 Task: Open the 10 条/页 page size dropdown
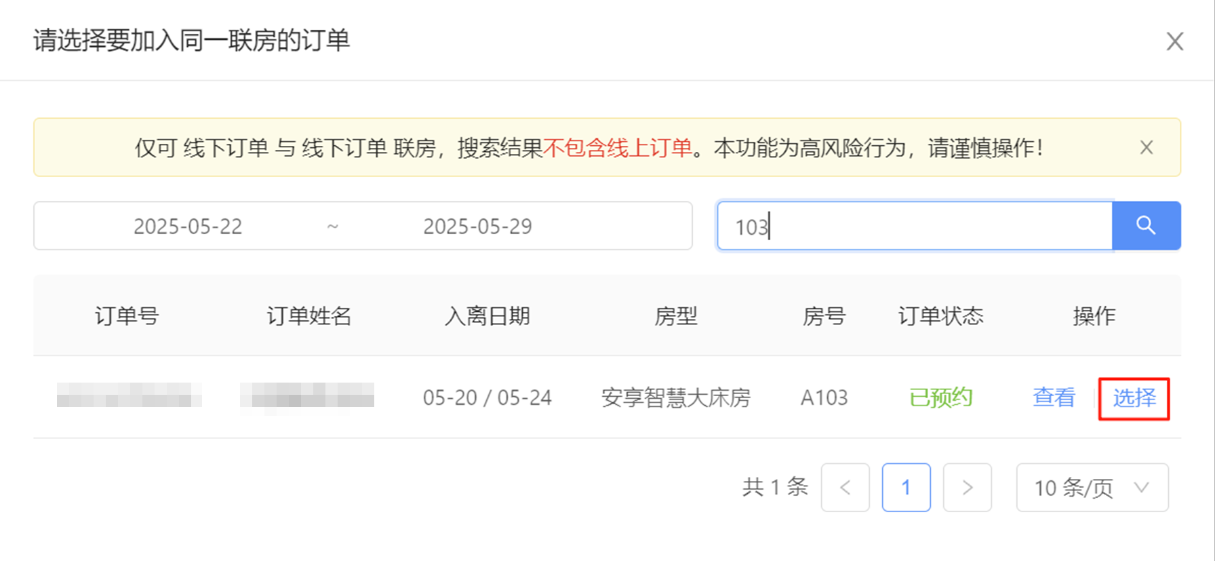(x=1092, y=487)
